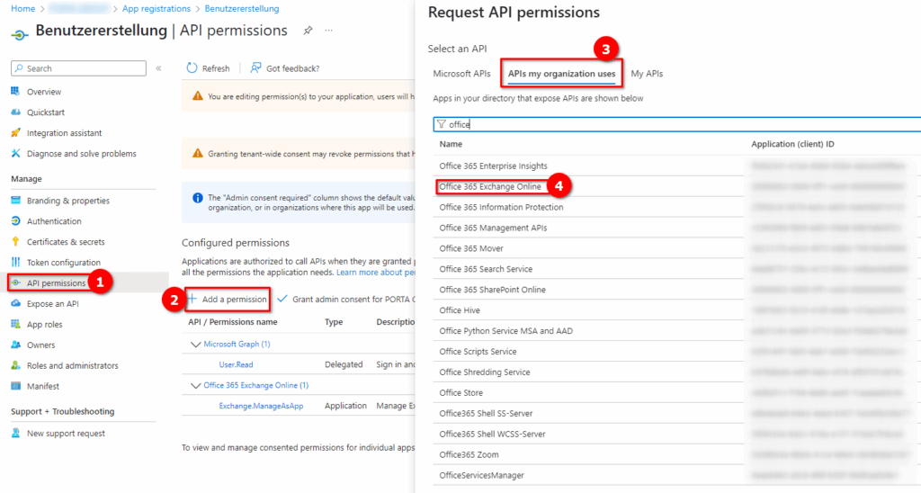This screenshot has height=493, width=921.
Task: Open Overview in the sidebar menu
Action: click(44, 92)
